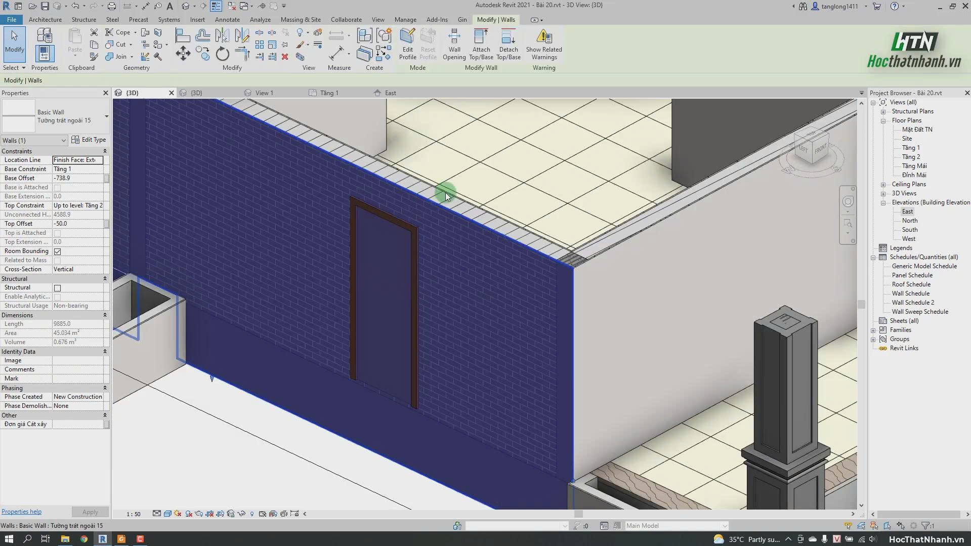Click the Edit Type button
This screenshot has height=546, width=971.
(x=89, y=140)
